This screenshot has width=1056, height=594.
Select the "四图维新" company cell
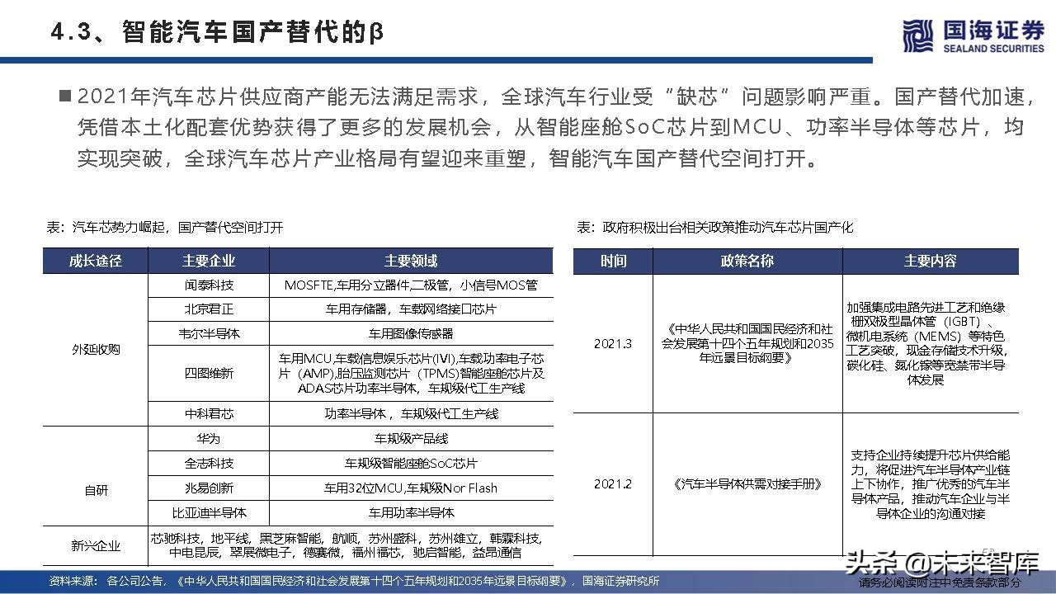(x=209, y=373)
